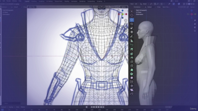
Task: Toggle camera view in the right viewport
Action: click(195, 27)
